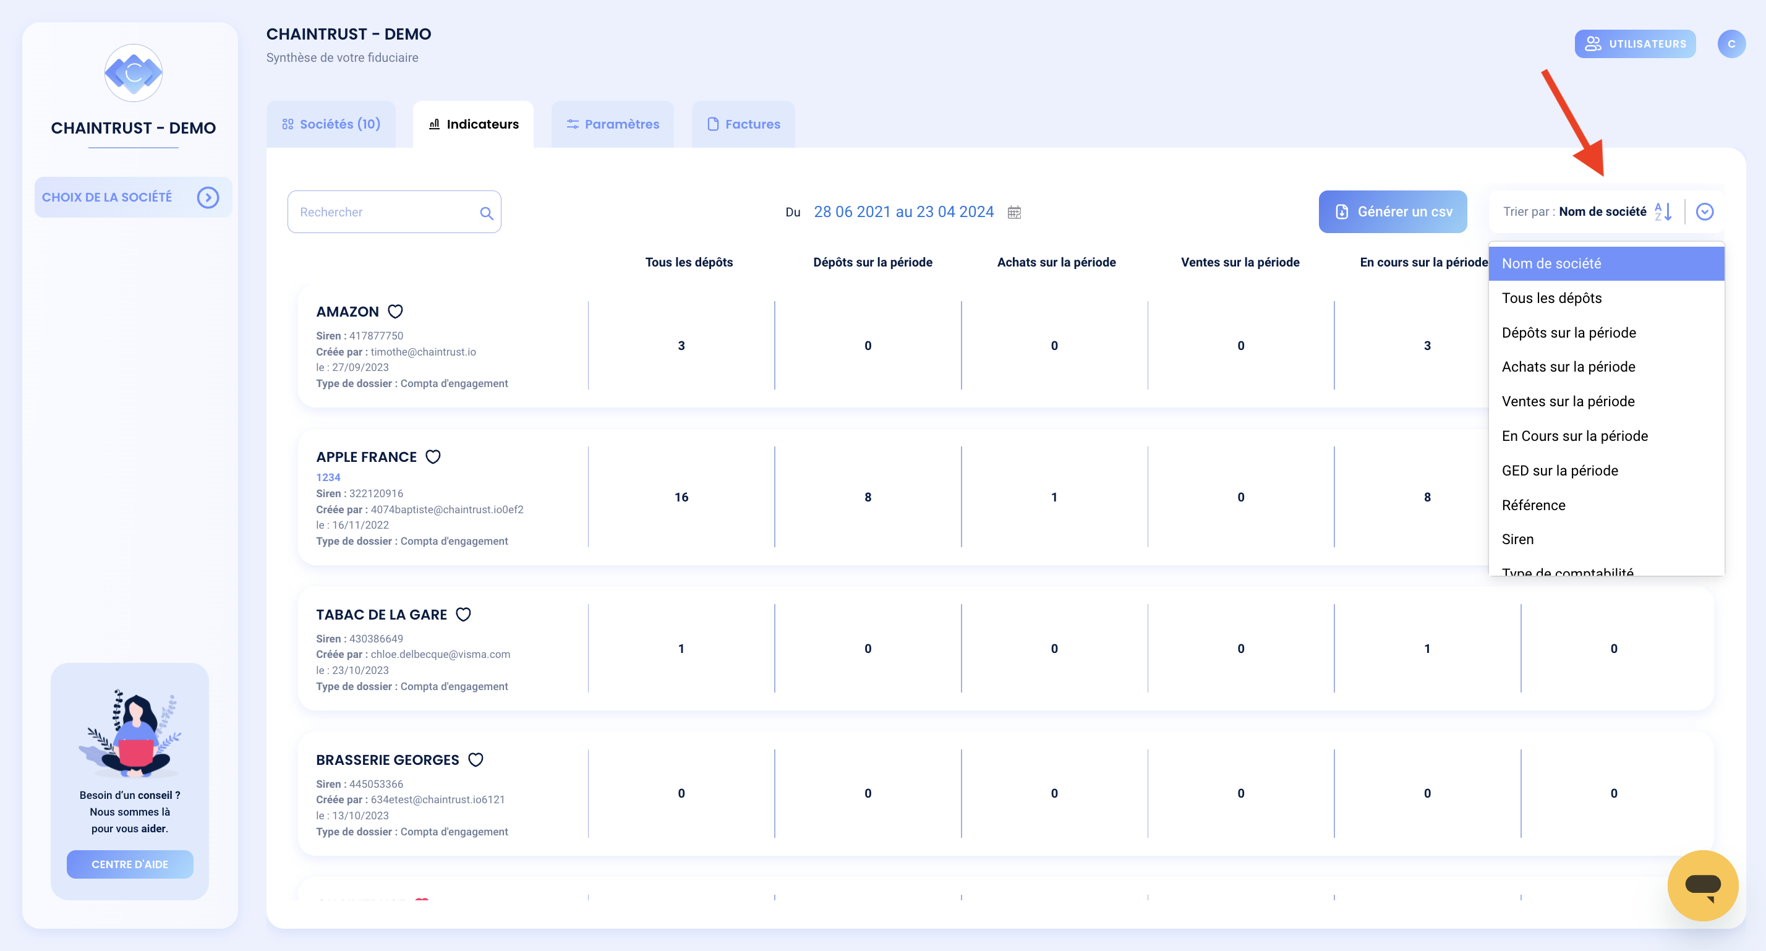Toggle the favorite heart for APPLE FRANCE
Image resolution: width=1766 pixels, height=951 pixels.
[x=433, y=457]
